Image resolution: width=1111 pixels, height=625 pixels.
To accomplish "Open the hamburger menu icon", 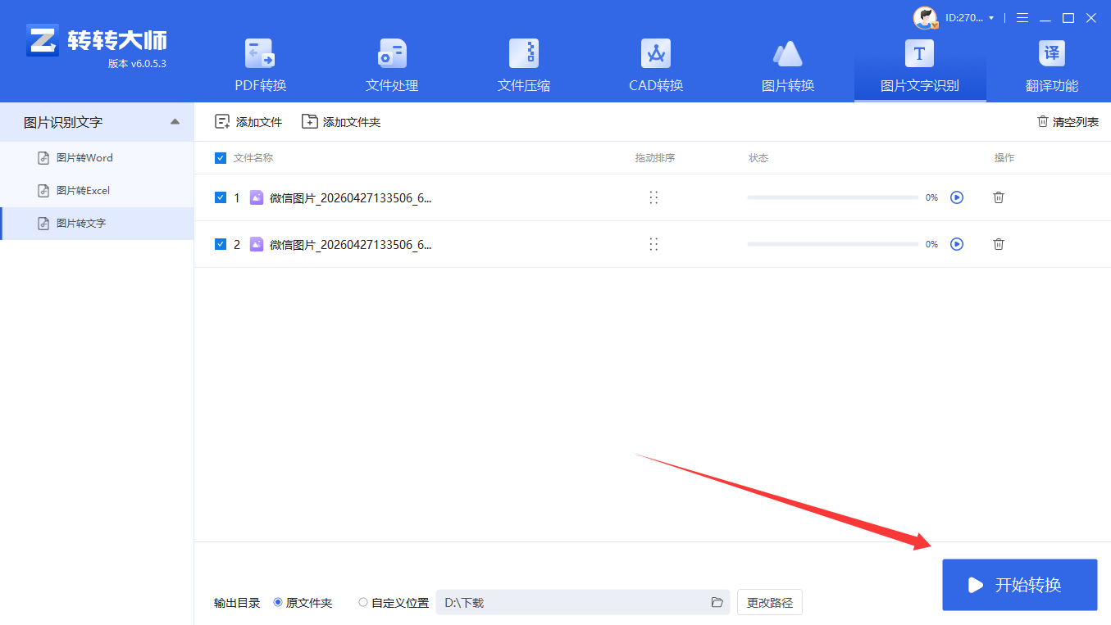I will (x=1022, y=18).
